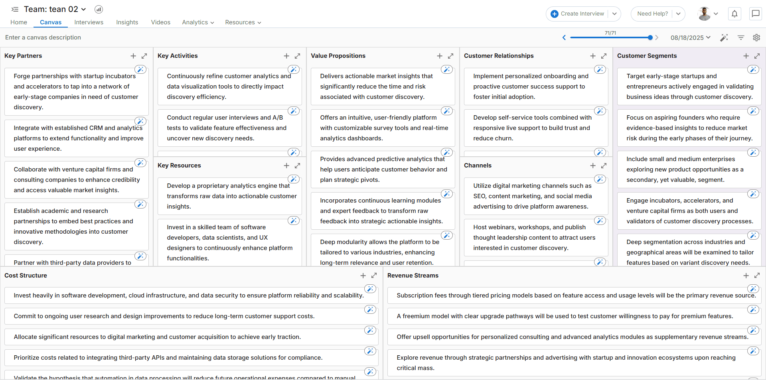Screen dimensions: 766x380
Task: Click AI wand on 'Implement personalized onboarding' card
Action: [x=600, y=69]
